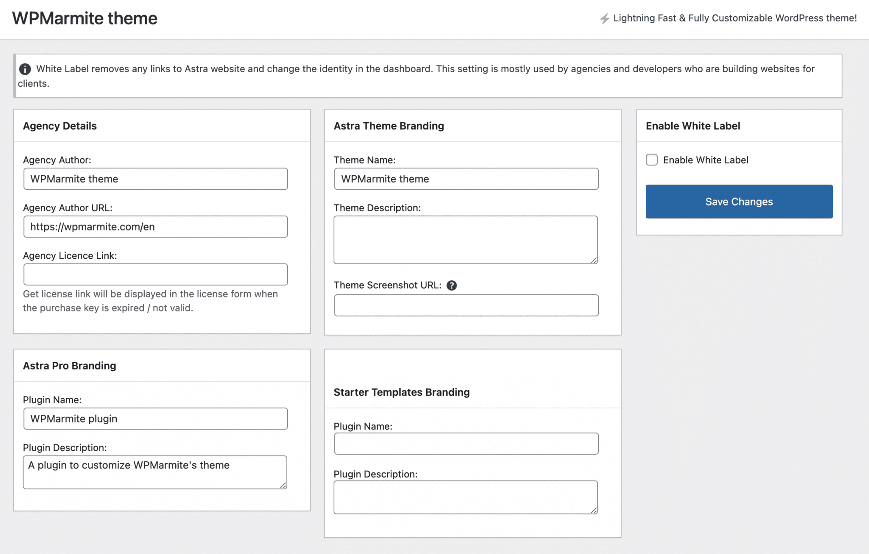This screenshot has width=869, height=554.
Task: Click the 'Enable White Label' checkbox label text
Action: 706,160
